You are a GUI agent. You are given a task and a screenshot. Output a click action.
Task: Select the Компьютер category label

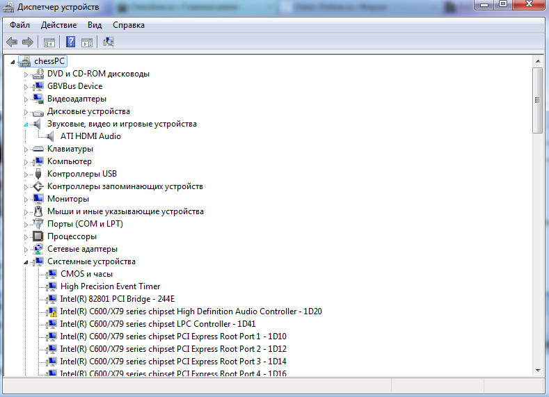(70, 161)
